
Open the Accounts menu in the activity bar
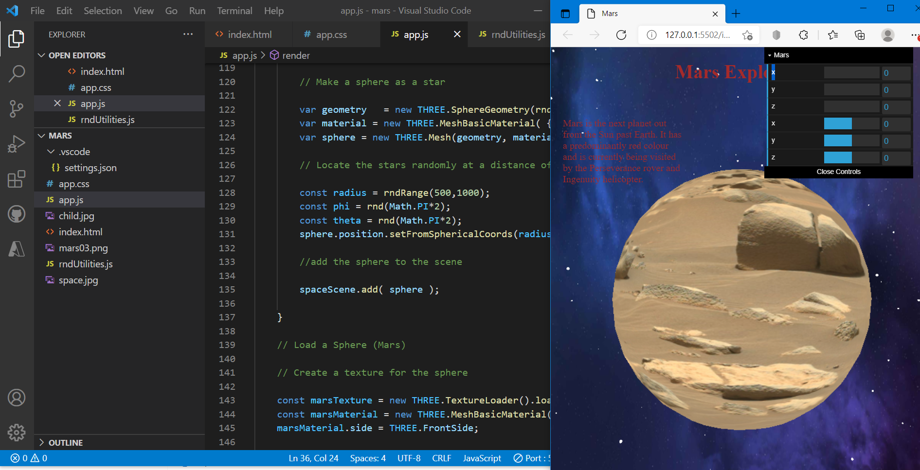coord(17,398)
